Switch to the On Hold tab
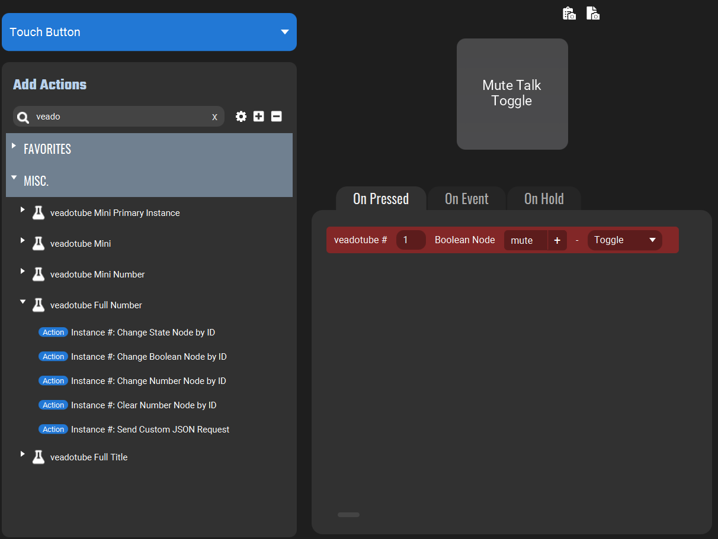This screenshot has height=539, width=718. 544,199
